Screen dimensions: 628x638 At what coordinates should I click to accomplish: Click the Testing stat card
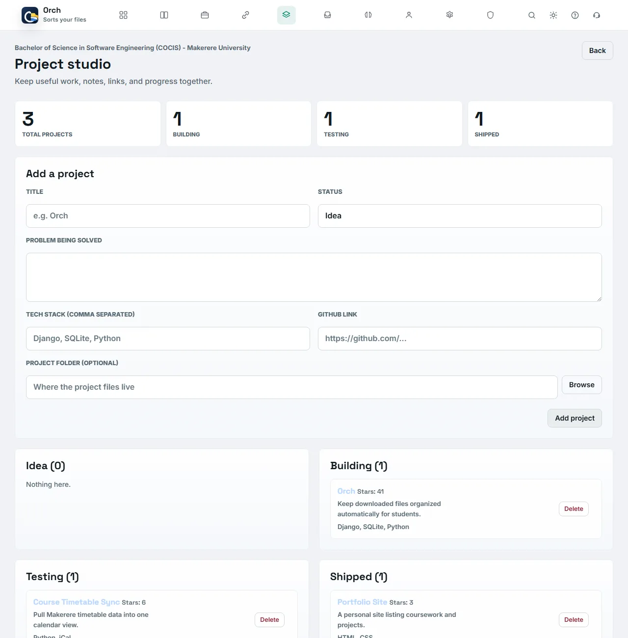pos(390,124)
